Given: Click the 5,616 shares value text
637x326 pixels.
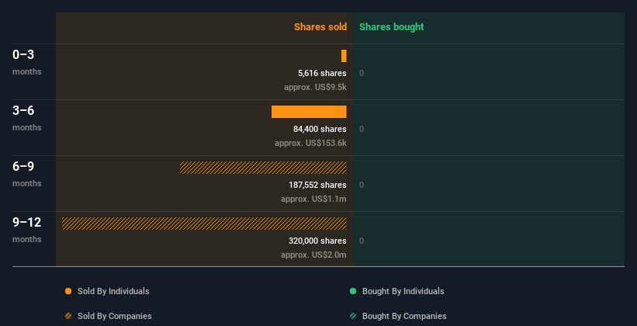Looking at the screenshot, I should [322, 73].
